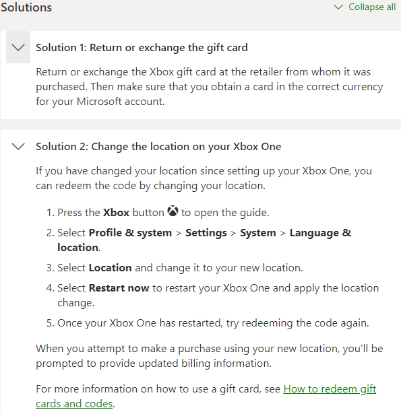Click the return or exchange paragraph
This screenshot has height=412, width=401.
pos(209,87)
